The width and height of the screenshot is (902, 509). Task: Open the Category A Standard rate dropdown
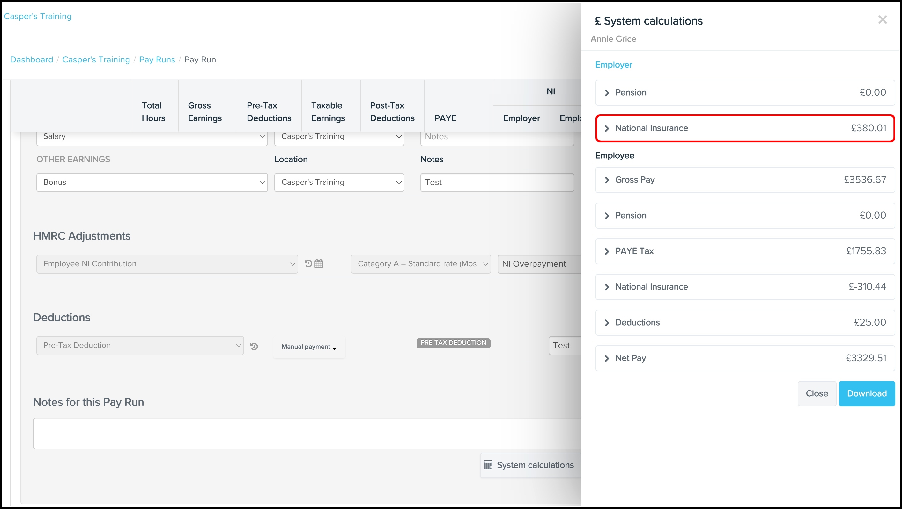point(420,264)
